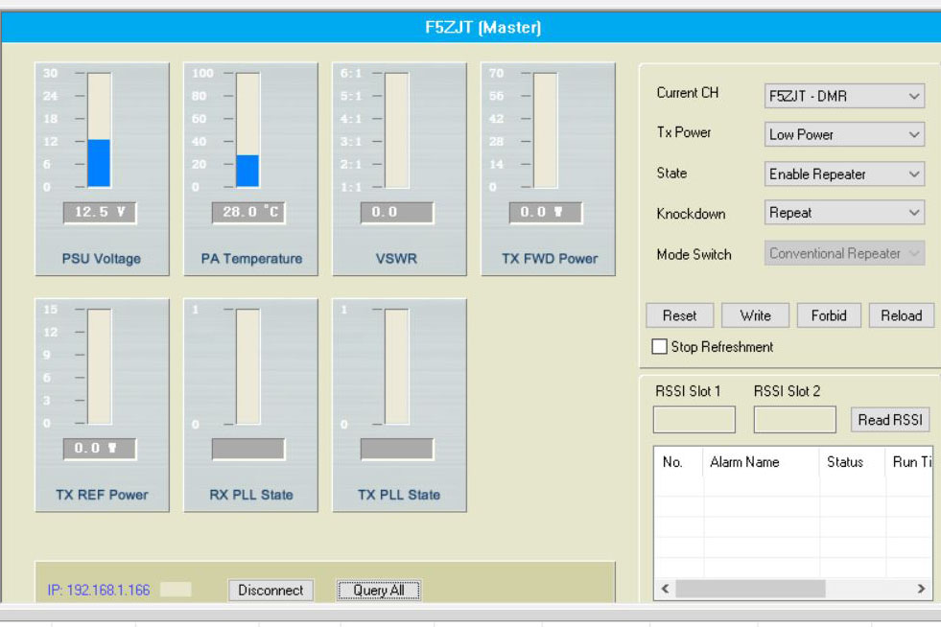Expand the Knockdown dropdown
The height and width of the screenshot is (627, 941).
[x=844, y=214]
